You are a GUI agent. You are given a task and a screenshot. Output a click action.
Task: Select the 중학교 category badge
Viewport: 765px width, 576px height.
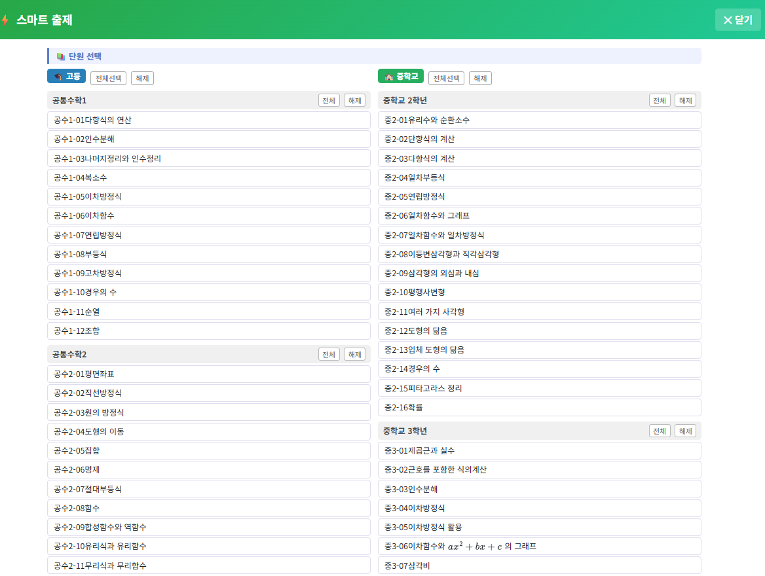point(401,77)
